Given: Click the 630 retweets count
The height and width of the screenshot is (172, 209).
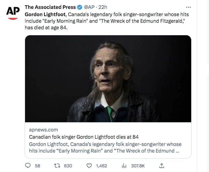Looking at the screenshot, I should [68, 166].
